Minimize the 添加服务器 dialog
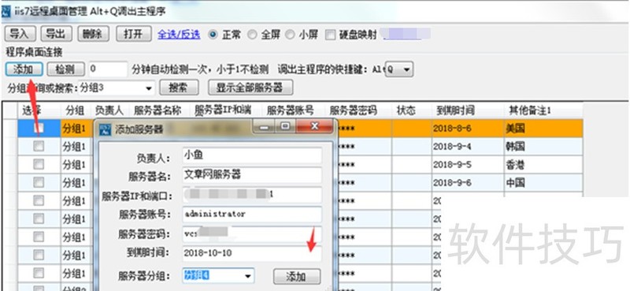The width and height of the screenshot is (630, 291). click(x=265, y=127)
